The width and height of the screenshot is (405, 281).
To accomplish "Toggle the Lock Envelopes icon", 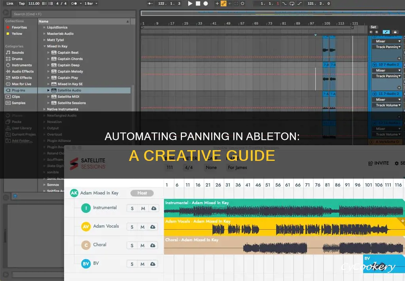I will (395, 32).
